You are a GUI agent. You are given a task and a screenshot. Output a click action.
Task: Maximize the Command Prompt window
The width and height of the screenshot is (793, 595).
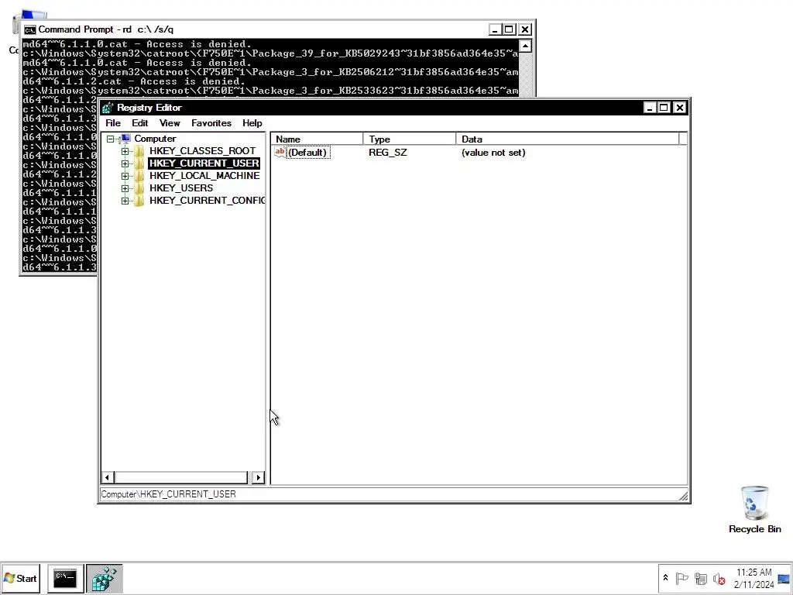[510, 30]
